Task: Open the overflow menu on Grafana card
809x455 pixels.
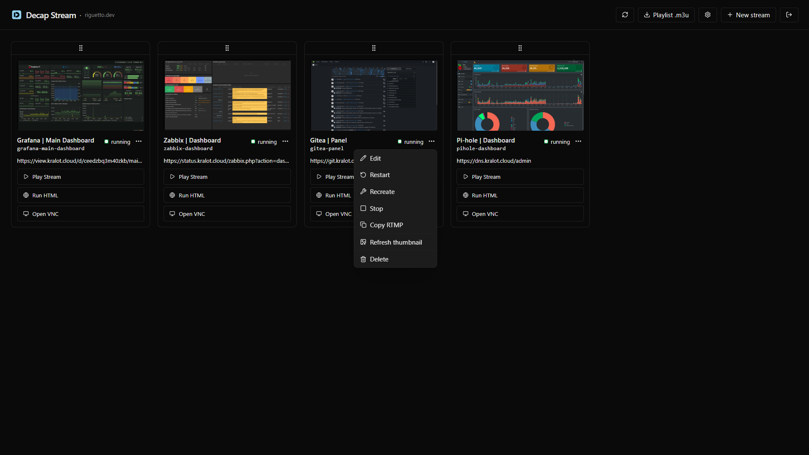Action: (139, 141)
